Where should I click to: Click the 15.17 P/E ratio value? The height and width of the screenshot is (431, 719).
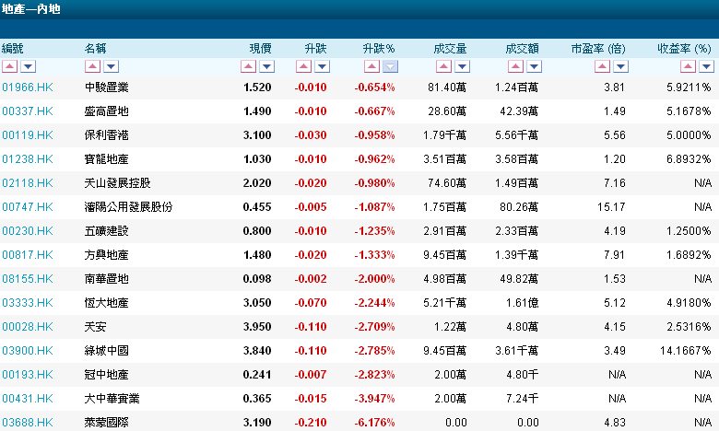tap(611, 206)
